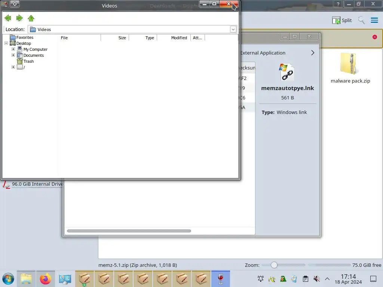Expand External Application chevron
This screenshot has height=287, width=383.
coord(313,53)
